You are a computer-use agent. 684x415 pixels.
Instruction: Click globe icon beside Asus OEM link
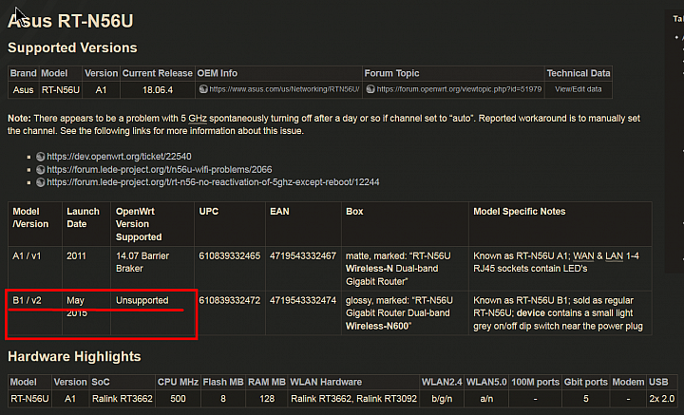point(203,89)
